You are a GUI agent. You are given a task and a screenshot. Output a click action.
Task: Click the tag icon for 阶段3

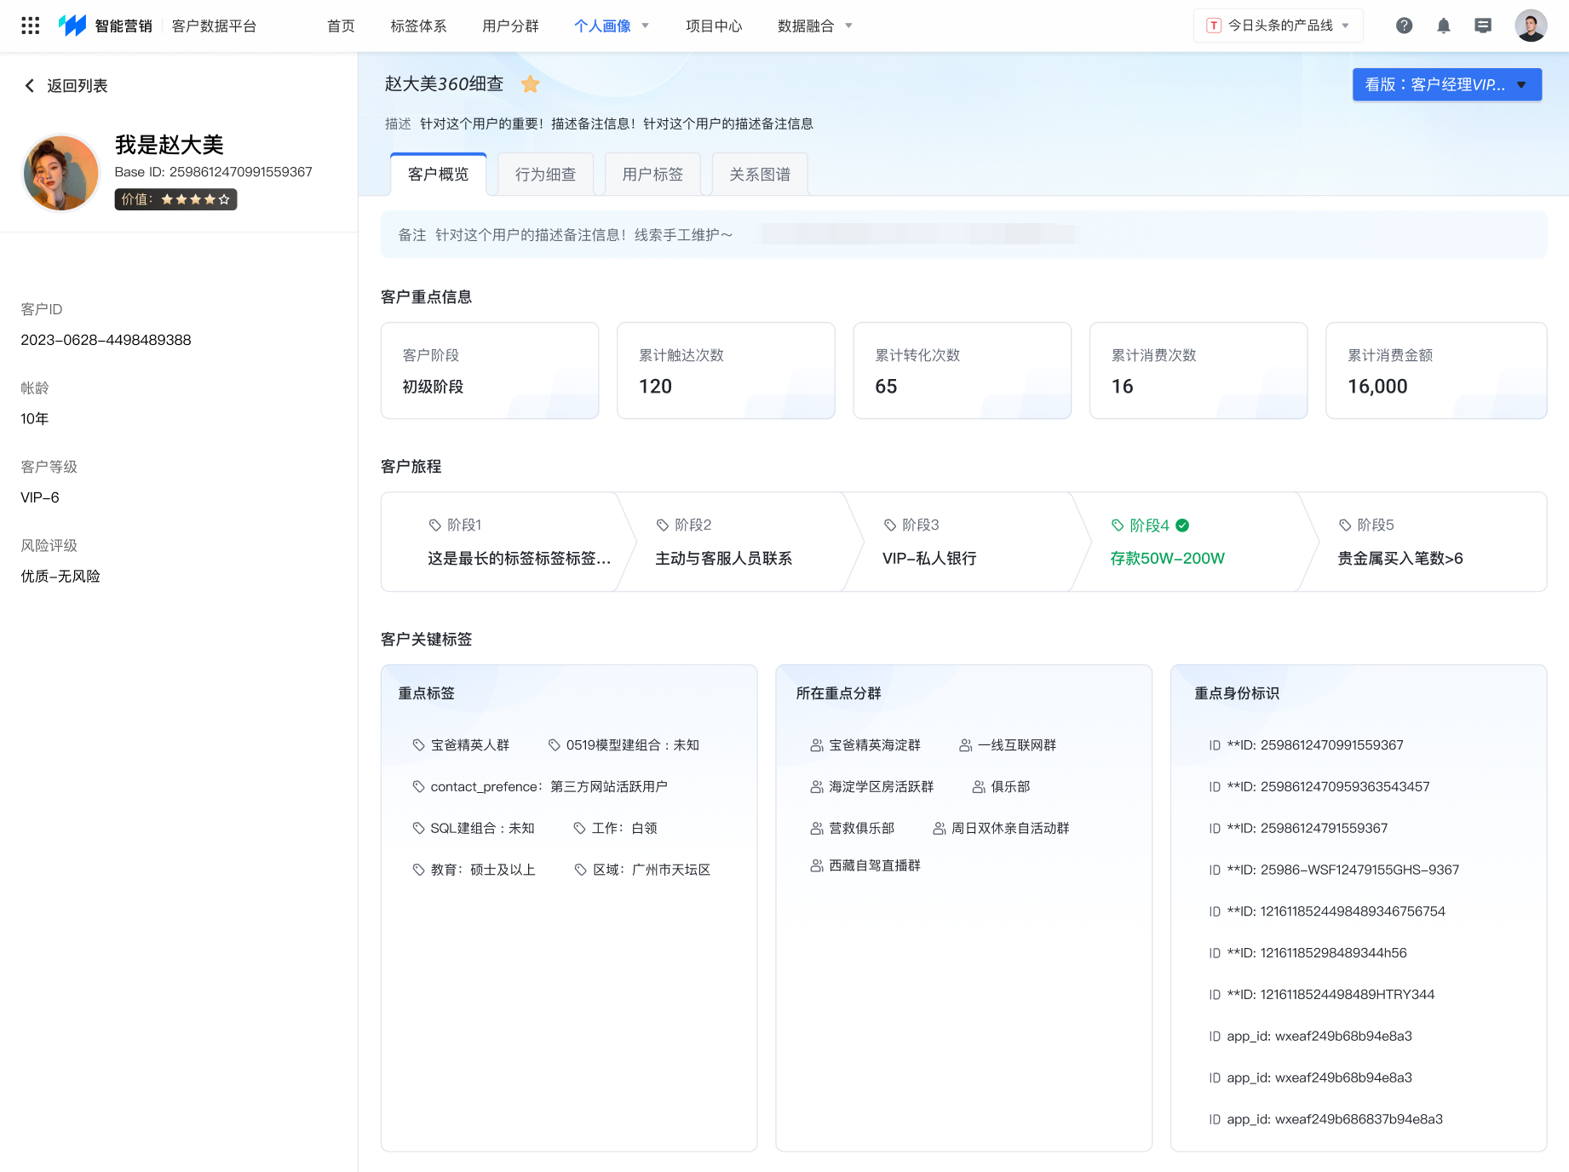[x=890, y=525]
